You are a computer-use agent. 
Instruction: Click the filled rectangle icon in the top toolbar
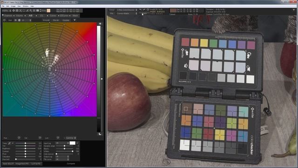click(37, 11)
